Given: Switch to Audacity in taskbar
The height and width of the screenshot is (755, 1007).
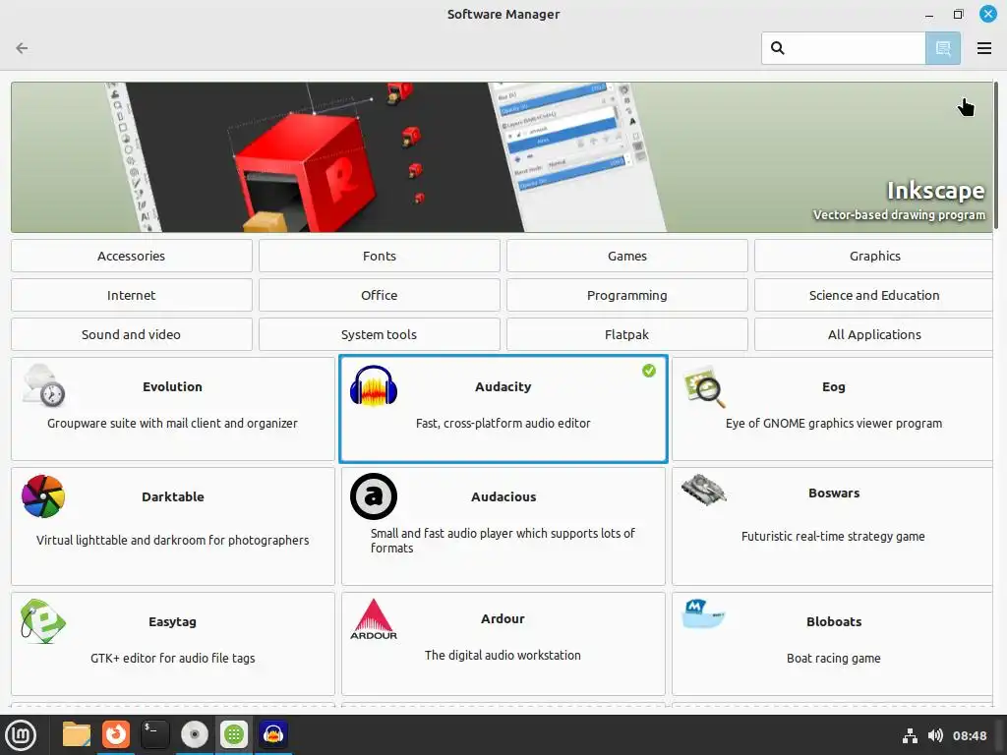Looking at the screenshot, I should (273, 734).
